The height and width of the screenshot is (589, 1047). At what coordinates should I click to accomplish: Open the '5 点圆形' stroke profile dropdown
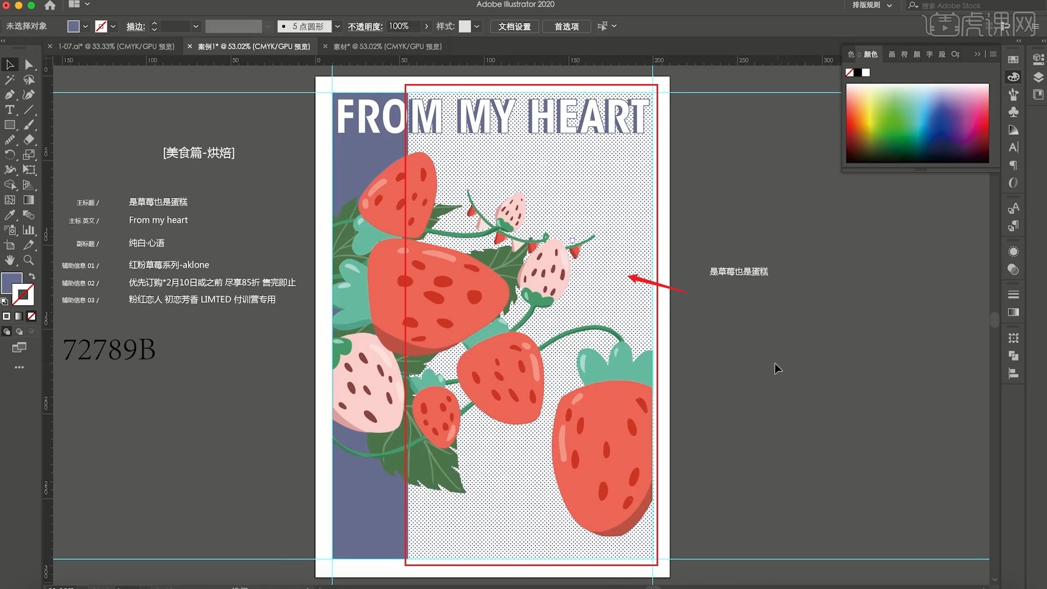coord(338,26)
